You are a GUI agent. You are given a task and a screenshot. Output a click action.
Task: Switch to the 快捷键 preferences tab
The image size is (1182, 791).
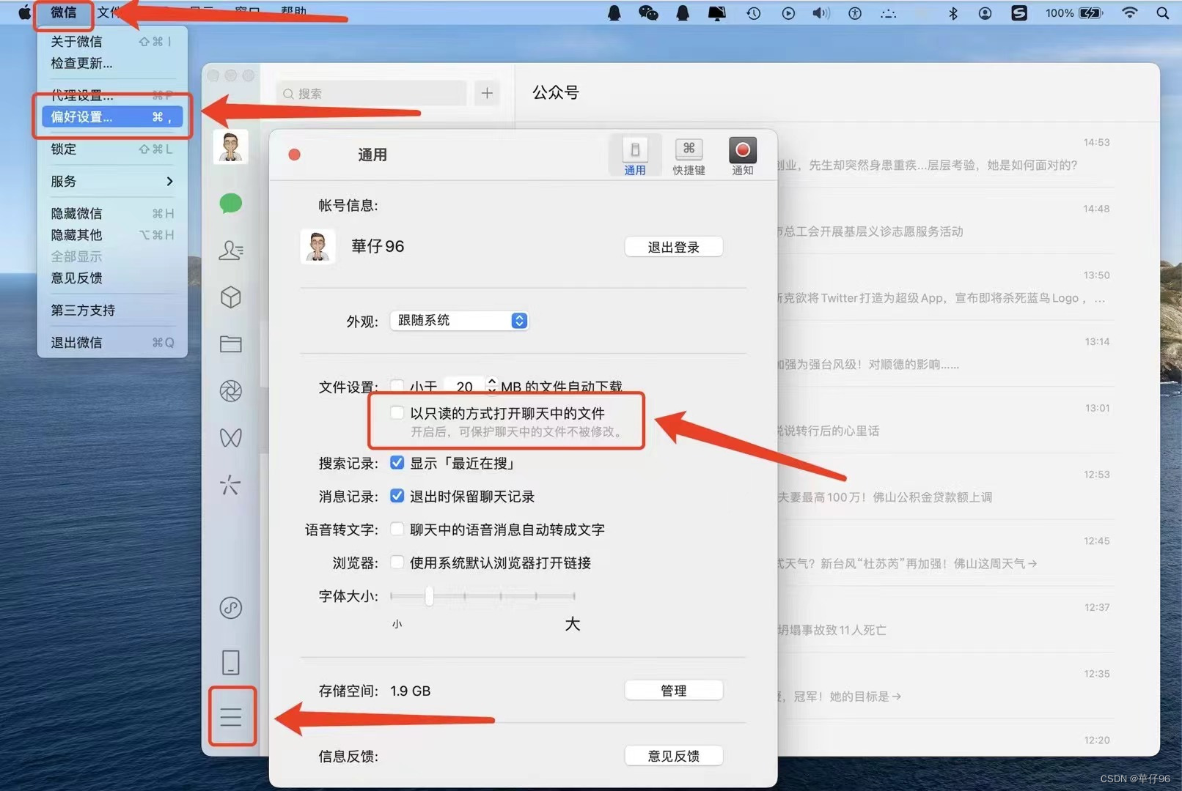tap(689, 156)
